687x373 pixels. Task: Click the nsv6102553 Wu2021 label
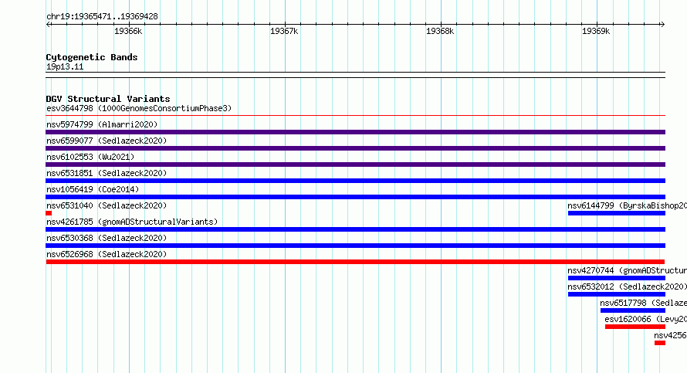coord(90,157)
